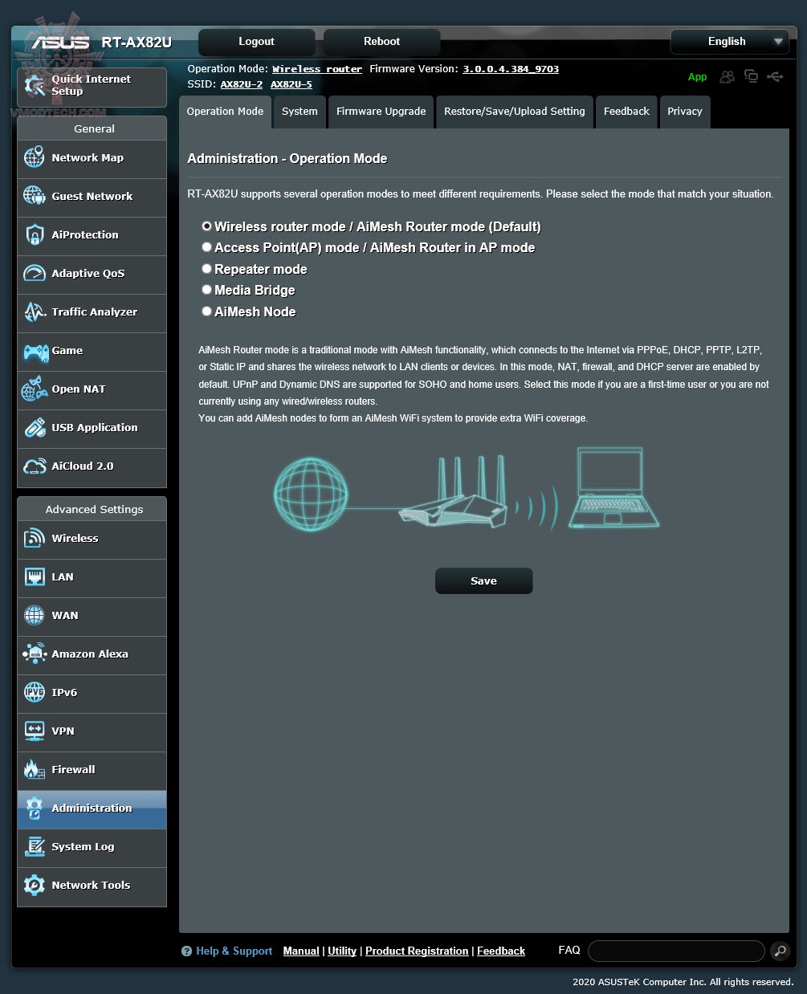Click the laptop illustration in diagram
Viewport: 807px width, 994px height.
pyautogui.click(x=613, y=488)
